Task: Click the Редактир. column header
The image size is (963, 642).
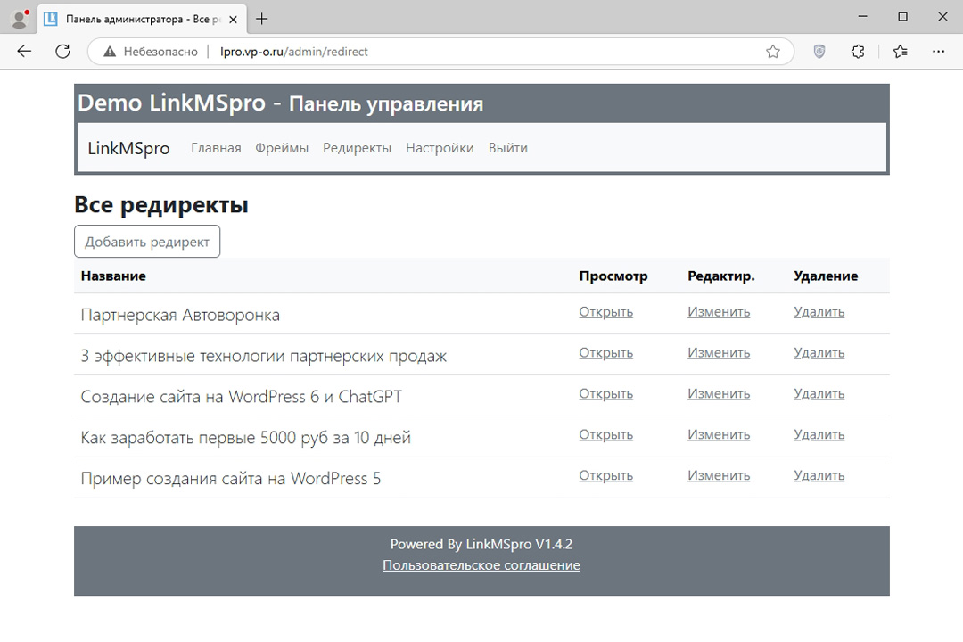Action: (x=721, y=276)
